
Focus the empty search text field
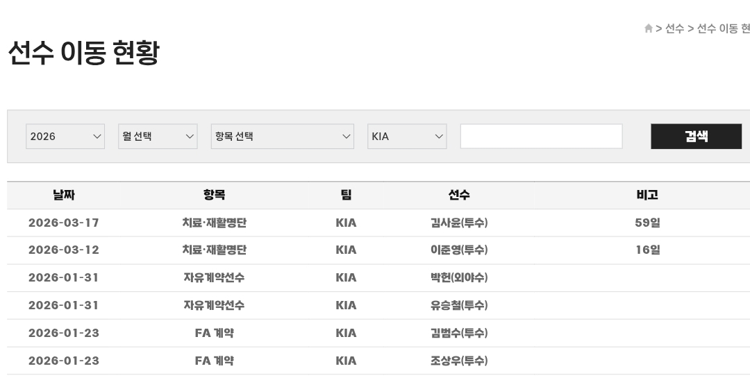pyautogui.click(x=541, y=137)
